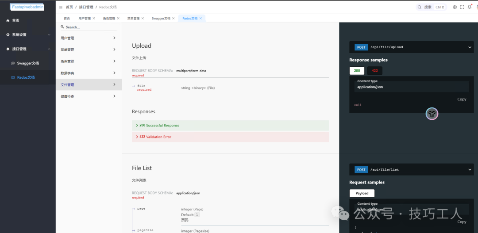
Task: Switch to the 首页 tab
Action: (67, 19)
